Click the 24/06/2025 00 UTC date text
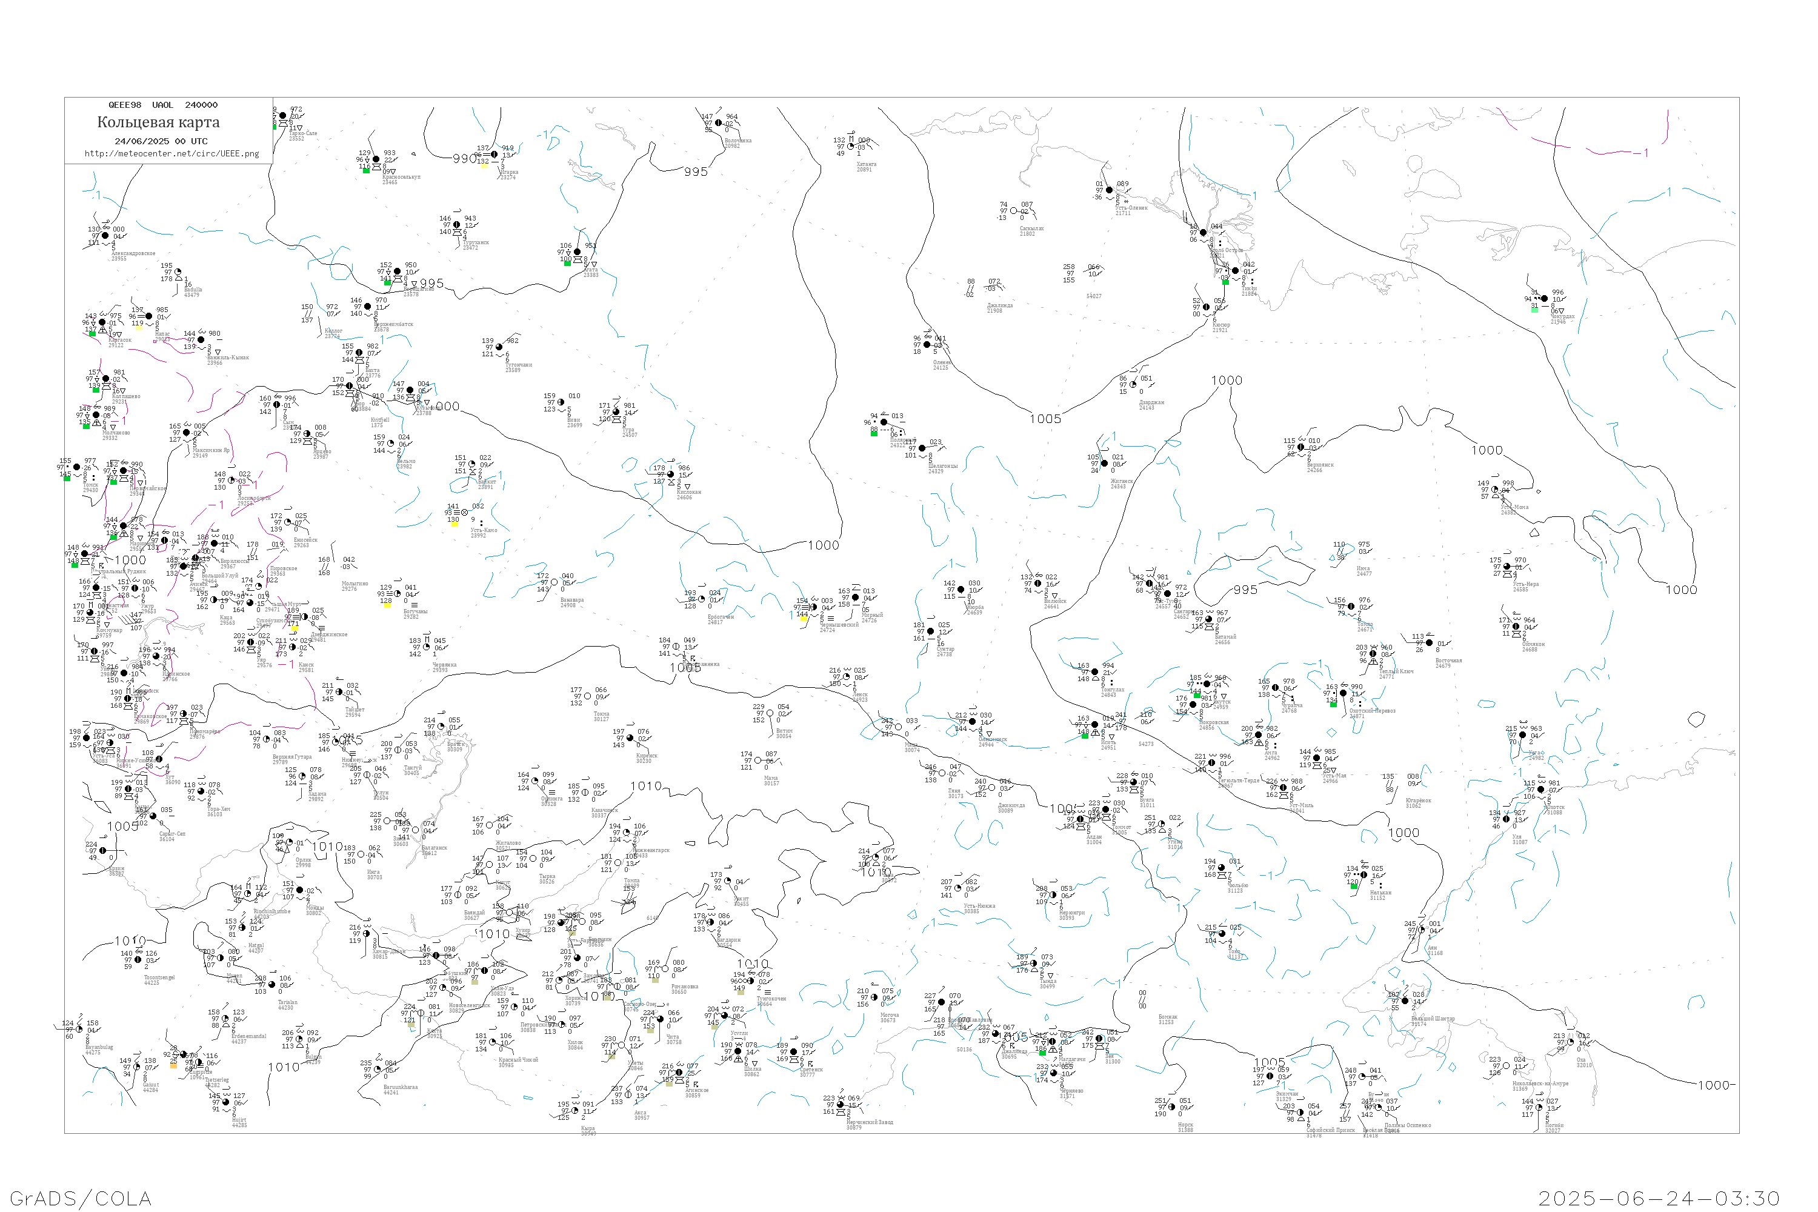 (161, 141)
